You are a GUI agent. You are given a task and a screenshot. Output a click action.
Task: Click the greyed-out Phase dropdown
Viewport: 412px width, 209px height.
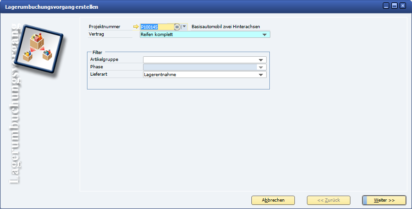205,67
